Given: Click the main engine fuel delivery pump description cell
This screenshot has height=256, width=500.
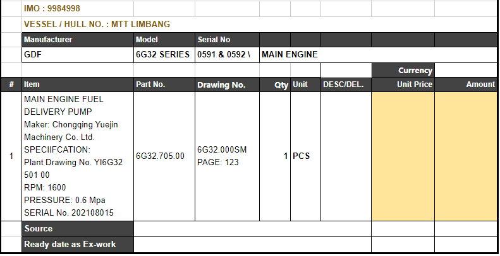Looking at the screenshot, I should click(77, 156).
